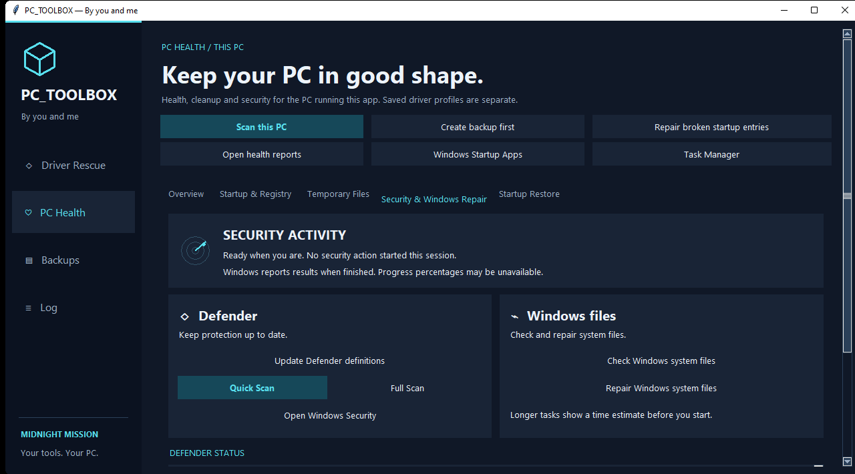The image size is (855, 474).
Task: Click the Scan this PC button
Action: (x=262, y=127)
